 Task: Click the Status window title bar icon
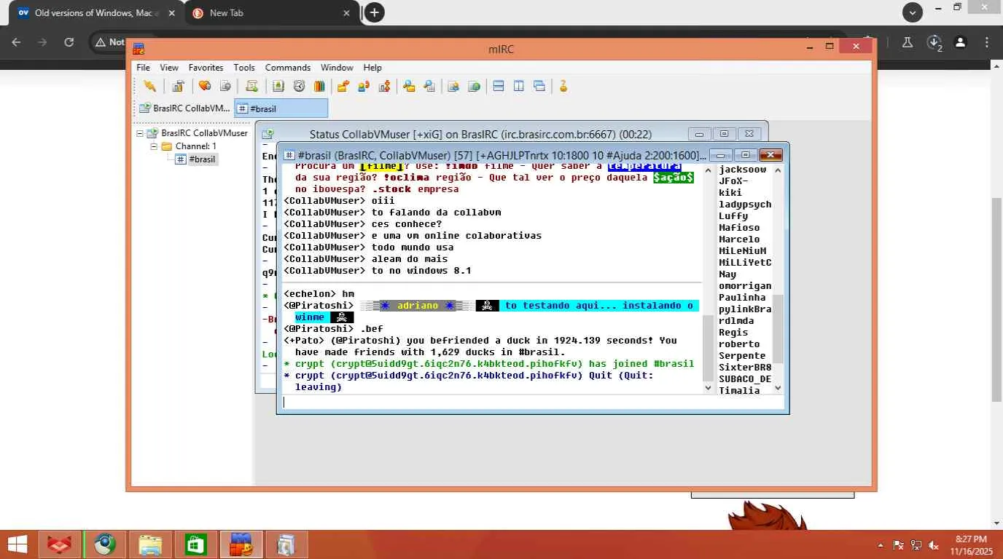268,134
